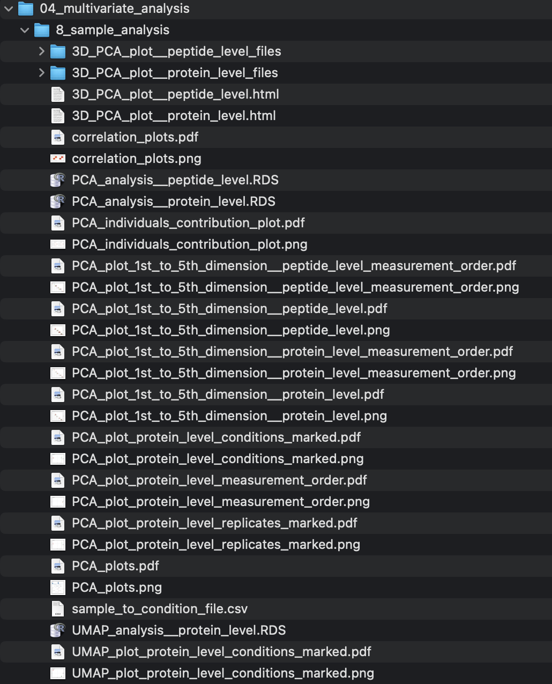Click PCA_plot_1st_to_5th_dimension__protein_level_measurement_order.png icon
The width and height of the screenshot is (552, 684).
click(x=58, y=373)
